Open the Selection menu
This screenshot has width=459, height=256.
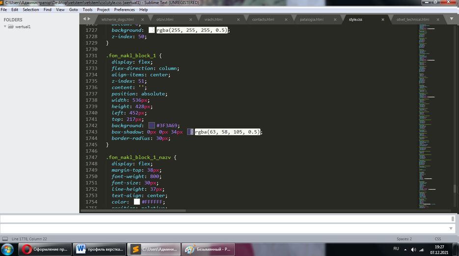tap(31, 10)
